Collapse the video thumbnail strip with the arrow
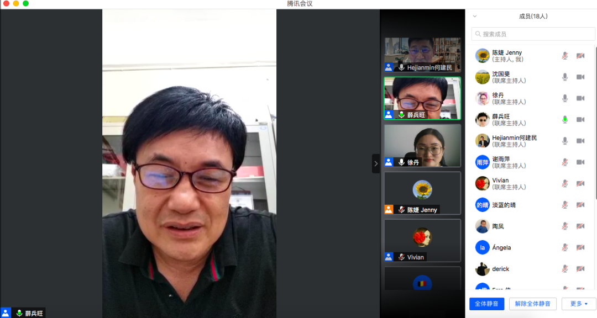Screen dimensions: 597x318 pos(376,163)
